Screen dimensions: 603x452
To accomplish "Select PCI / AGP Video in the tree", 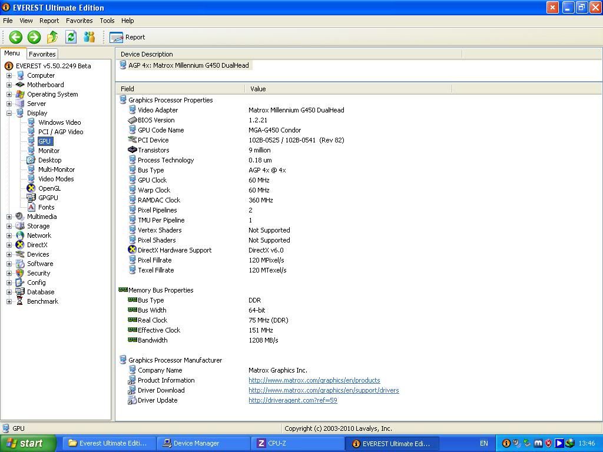I will (61, 132).
